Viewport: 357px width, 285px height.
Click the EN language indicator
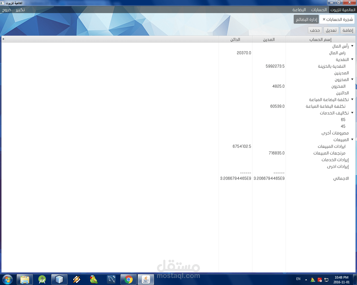point(298,279)
